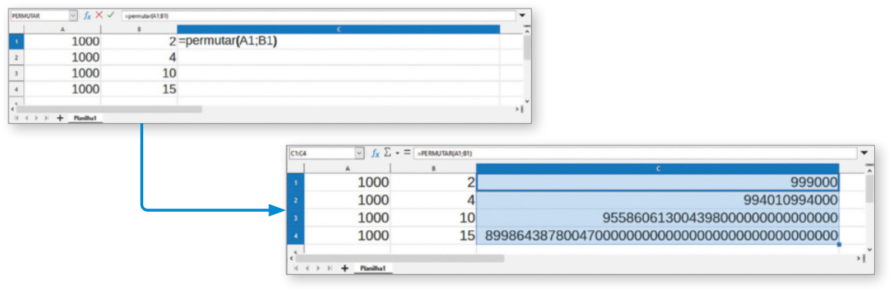Open the PERMUTAR name box dropdown
This screenshot has height=291, width=891.
pos(73,16)
